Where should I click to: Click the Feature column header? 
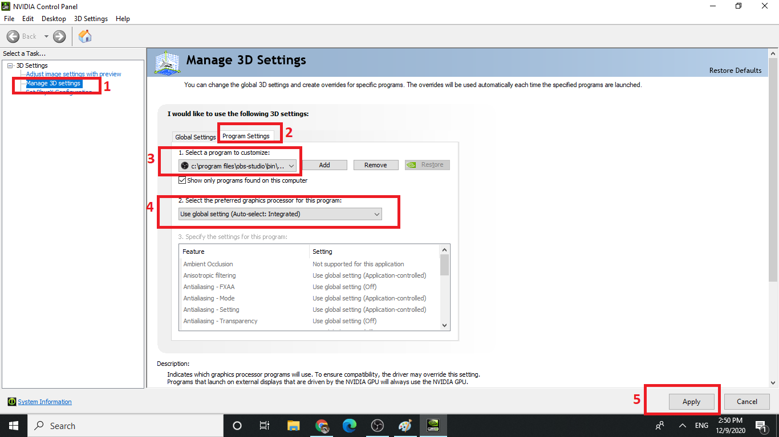click(x=244, y=252)
